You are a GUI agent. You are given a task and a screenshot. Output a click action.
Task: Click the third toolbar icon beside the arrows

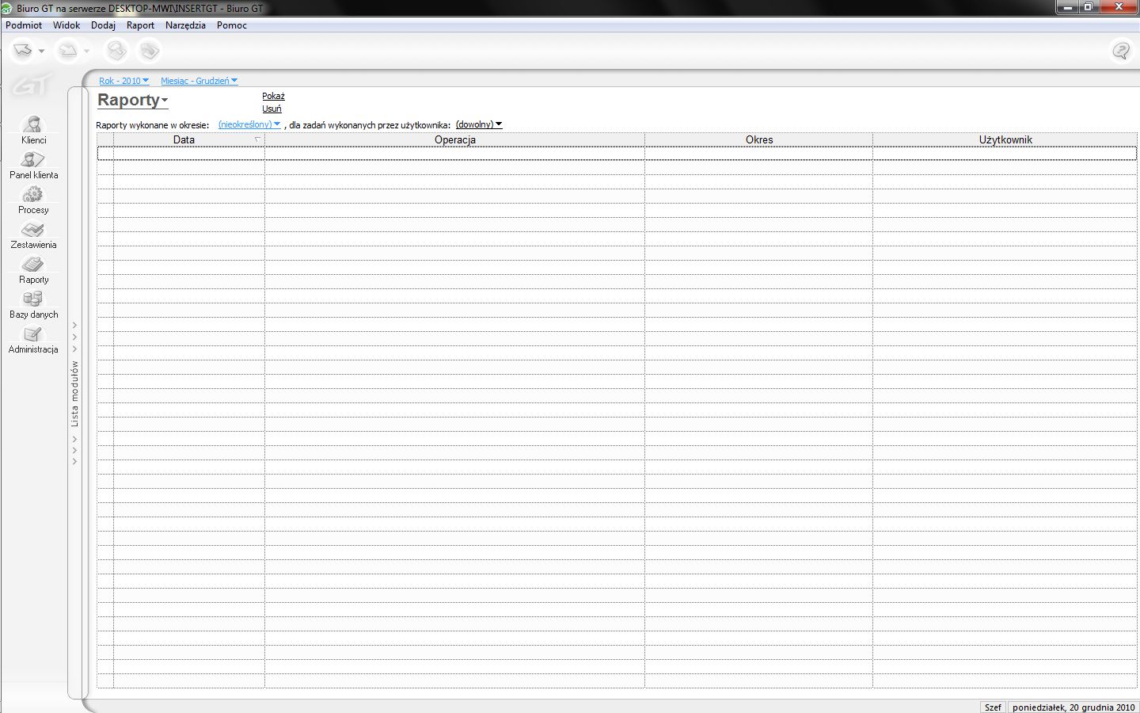pos(116,51)
